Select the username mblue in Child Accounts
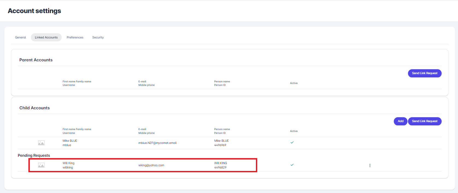Viewport: 458px width, 193px height. pyautogui.click(x=67, y=145)
